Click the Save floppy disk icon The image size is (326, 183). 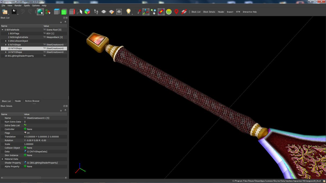point(14,12)
